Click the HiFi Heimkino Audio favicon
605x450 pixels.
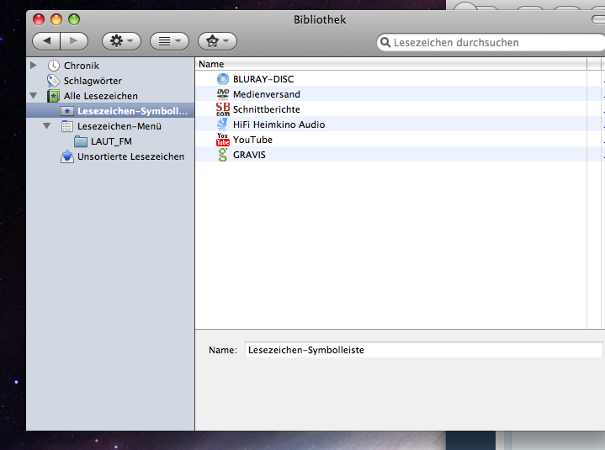pos(222,124)
